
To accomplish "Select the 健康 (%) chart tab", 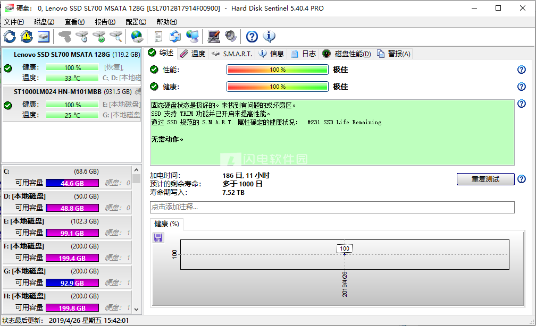I will [x=166, y=224].
